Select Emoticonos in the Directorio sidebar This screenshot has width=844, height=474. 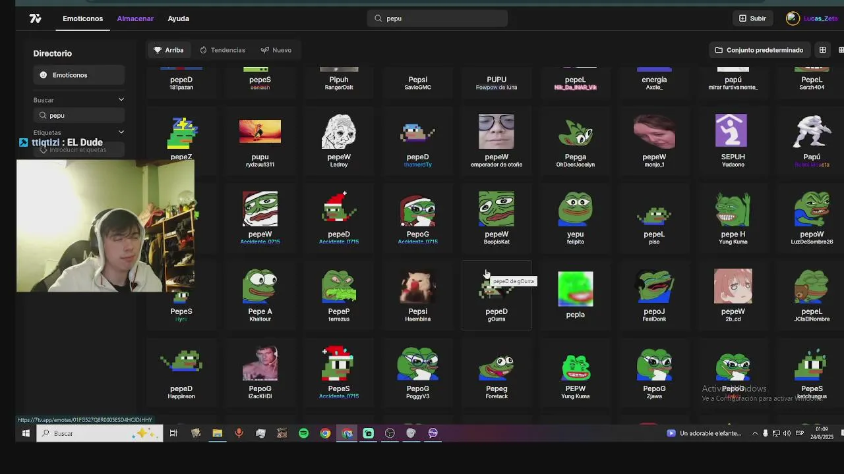tap(79, 75)
